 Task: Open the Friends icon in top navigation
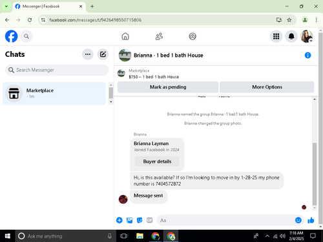159,36
